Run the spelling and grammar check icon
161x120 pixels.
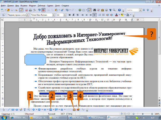(39, 10)
